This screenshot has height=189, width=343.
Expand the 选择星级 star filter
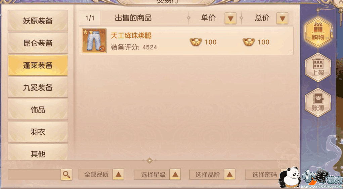click(x=175, y=174)
